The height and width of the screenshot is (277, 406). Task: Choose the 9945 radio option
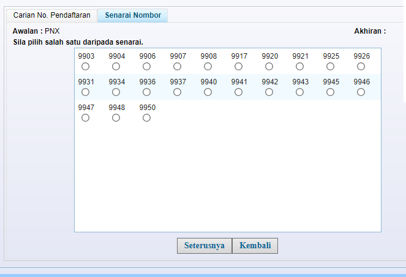point(330,92)
